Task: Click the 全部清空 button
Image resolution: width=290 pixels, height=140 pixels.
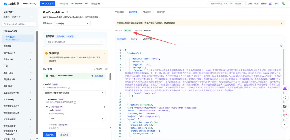Action: tap(64, 134)
